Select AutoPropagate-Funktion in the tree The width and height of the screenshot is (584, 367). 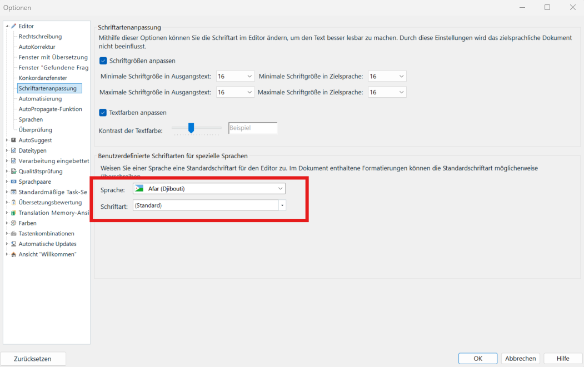pos(50,109)
